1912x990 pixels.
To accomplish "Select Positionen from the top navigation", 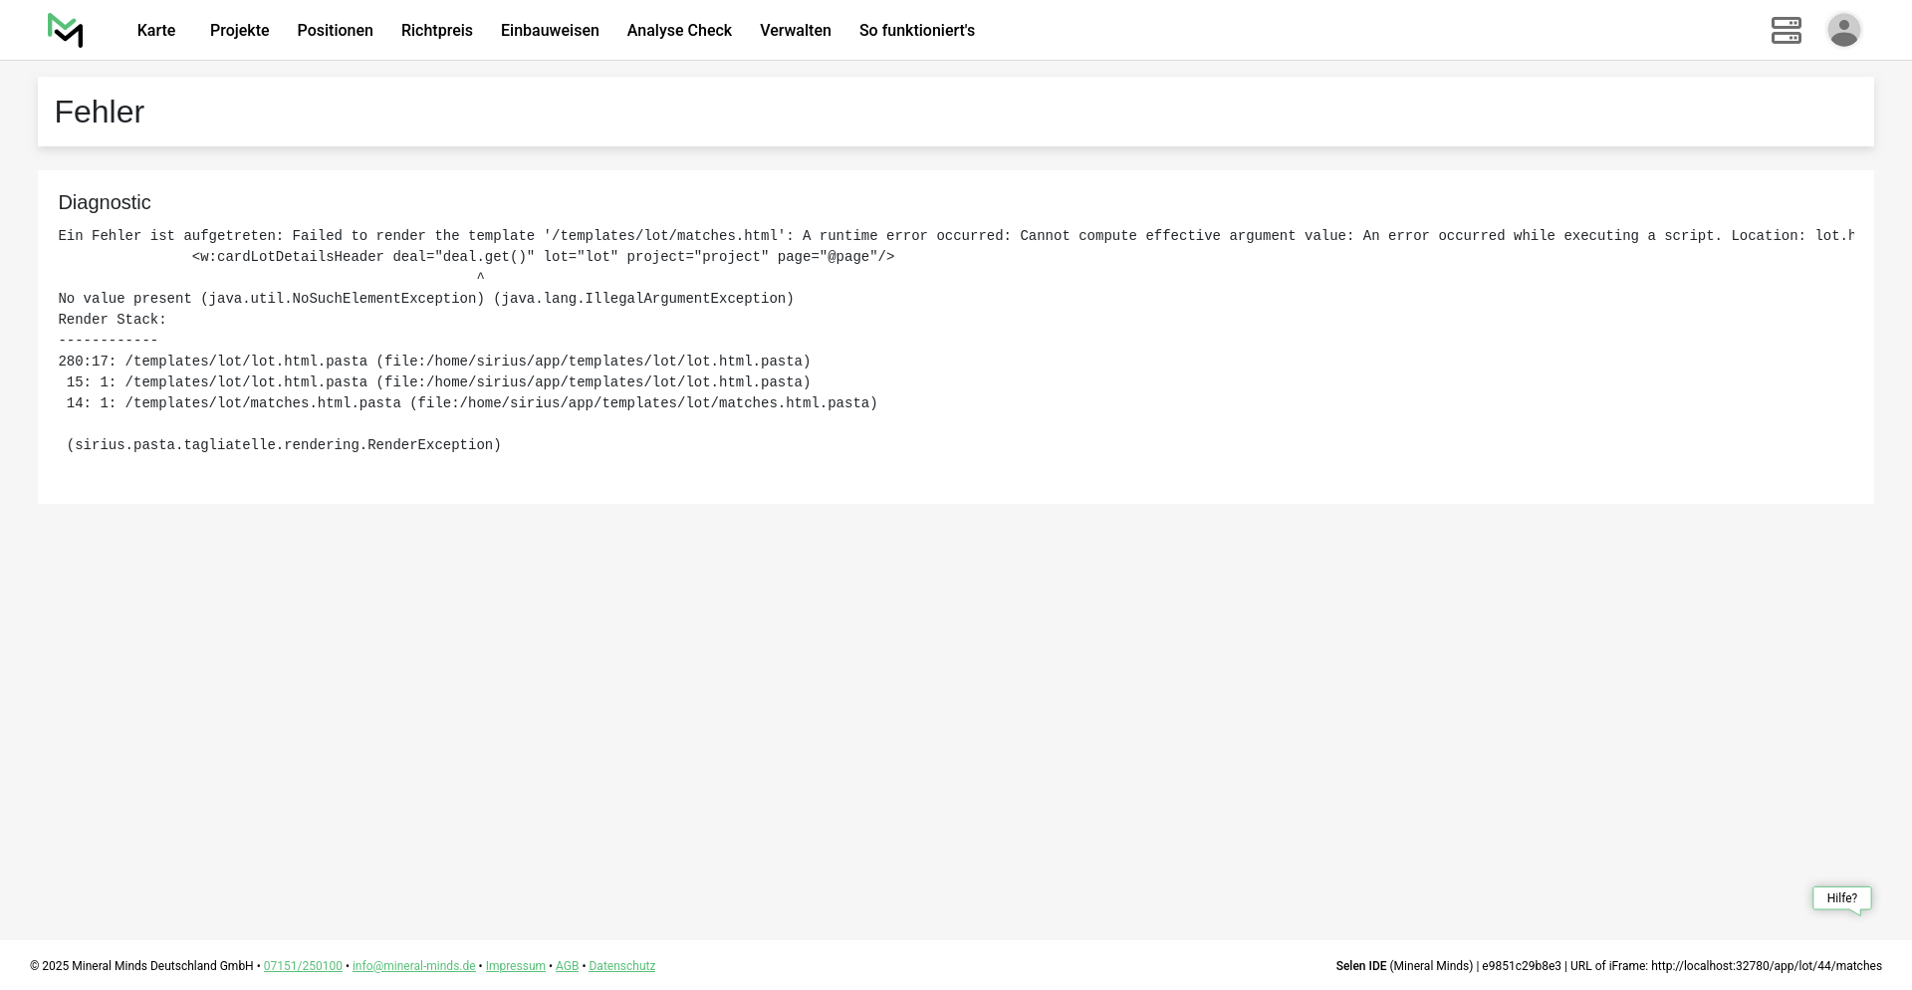I will 335,31.
